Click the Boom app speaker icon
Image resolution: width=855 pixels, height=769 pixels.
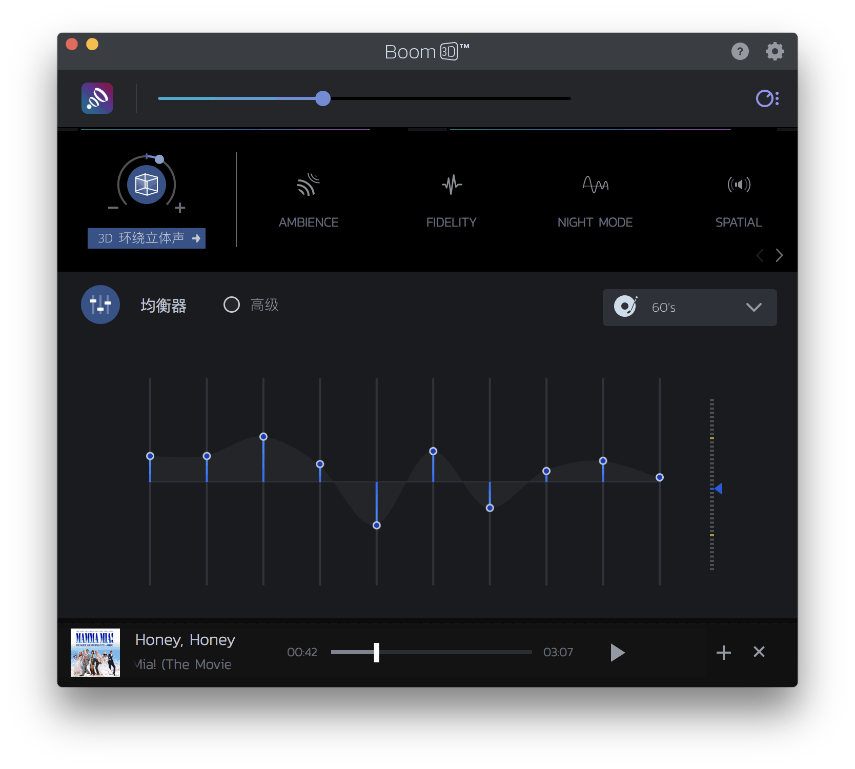(97, 98)
